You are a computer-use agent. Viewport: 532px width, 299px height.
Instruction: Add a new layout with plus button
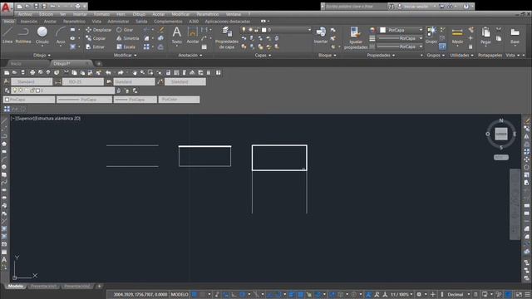click(99, 286)
